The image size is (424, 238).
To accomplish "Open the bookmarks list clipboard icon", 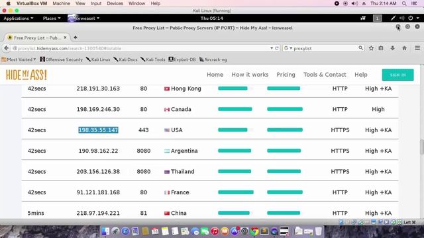I will click(381, 48).
